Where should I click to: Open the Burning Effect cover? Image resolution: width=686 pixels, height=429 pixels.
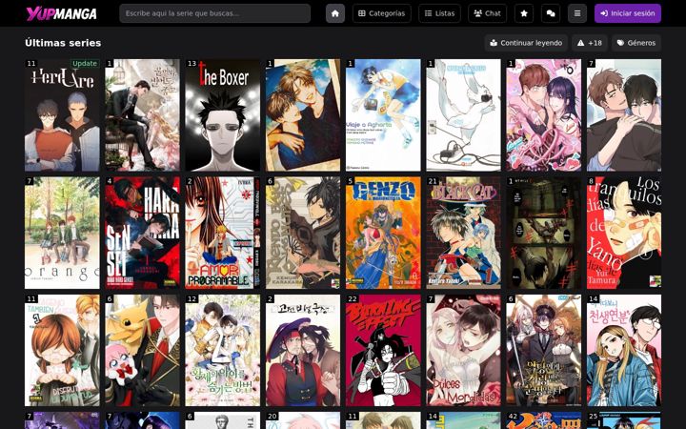point(383,350)
